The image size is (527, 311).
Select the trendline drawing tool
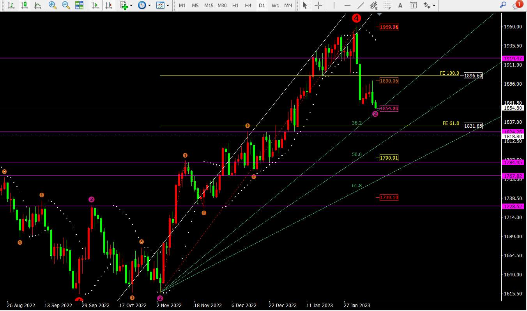[361, 5]
